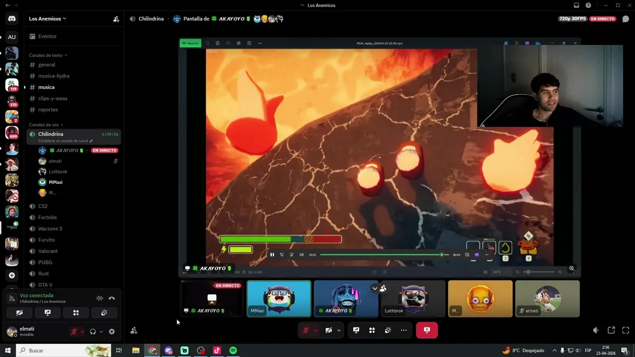The height and width of the screenshot is (357, 635).
Task: Turn on camera in voice panel
Action: pos(19,313)
